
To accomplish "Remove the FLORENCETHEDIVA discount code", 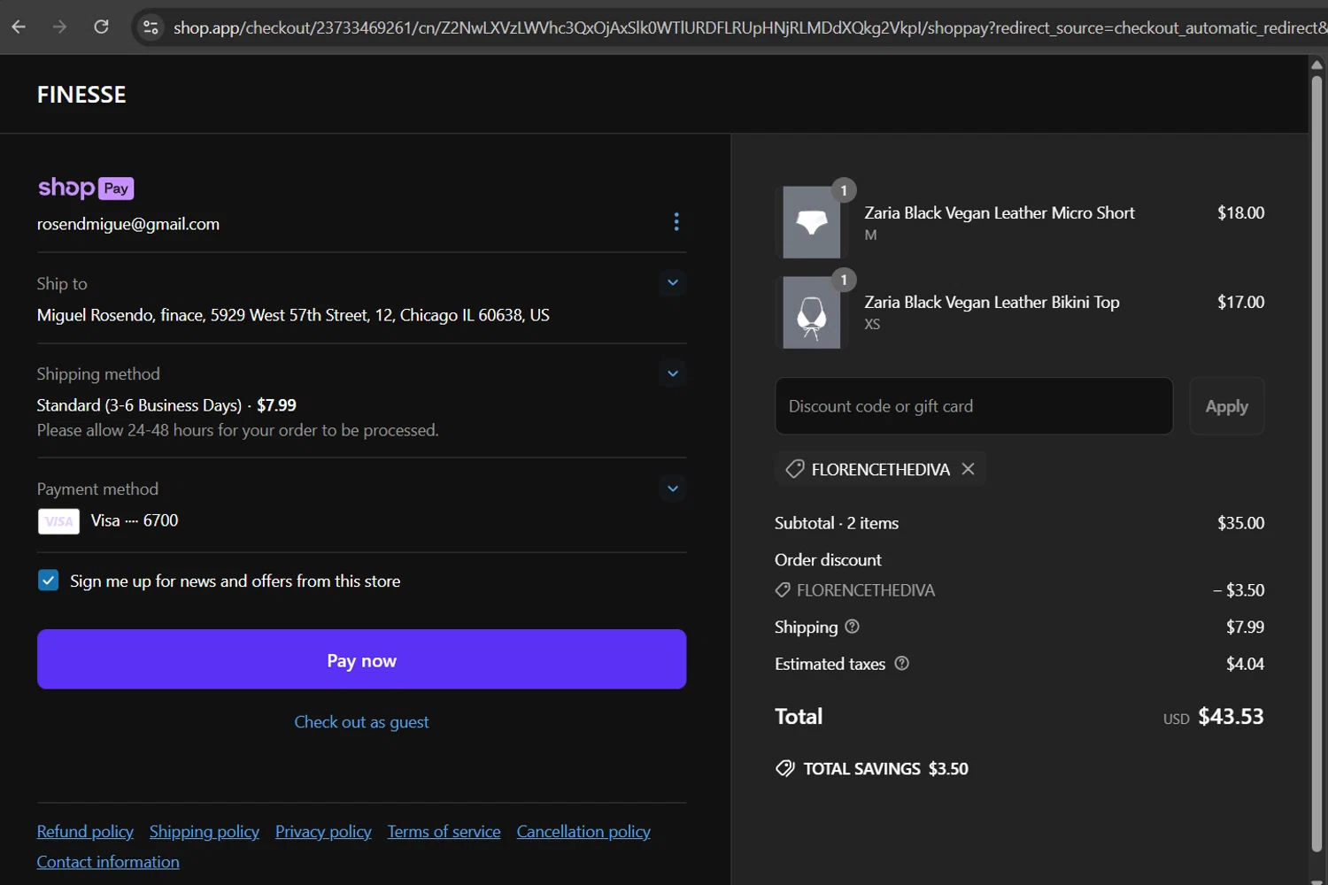I will click(968, 469).
